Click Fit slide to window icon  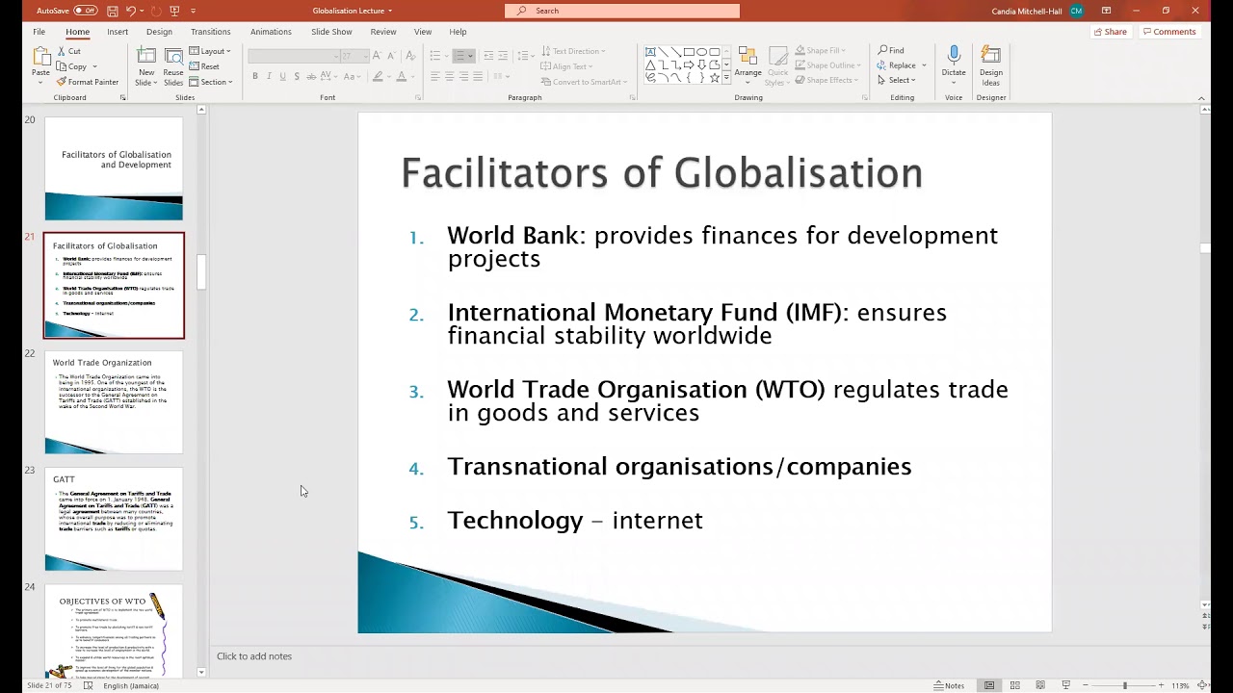pyautogui.click(x=1200, y=685)
